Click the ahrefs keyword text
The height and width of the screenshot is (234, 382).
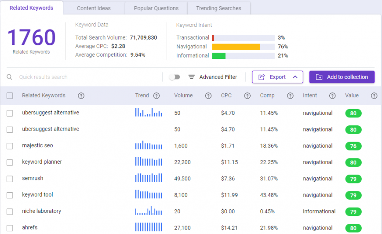(x=30, y=227)
